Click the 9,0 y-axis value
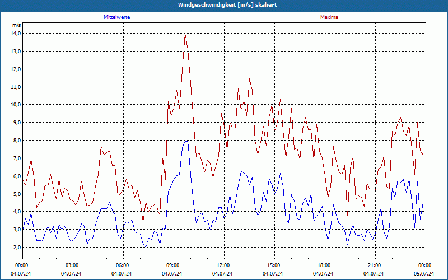448x280 pixels. click(x=17, y=123)
